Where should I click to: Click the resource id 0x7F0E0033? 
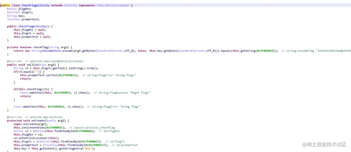tap(63, 93)
